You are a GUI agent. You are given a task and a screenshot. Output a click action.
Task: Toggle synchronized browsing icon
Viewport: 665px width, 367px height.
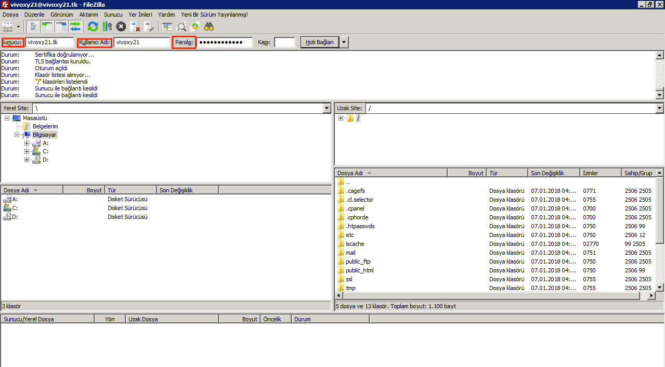pos(195,26)
